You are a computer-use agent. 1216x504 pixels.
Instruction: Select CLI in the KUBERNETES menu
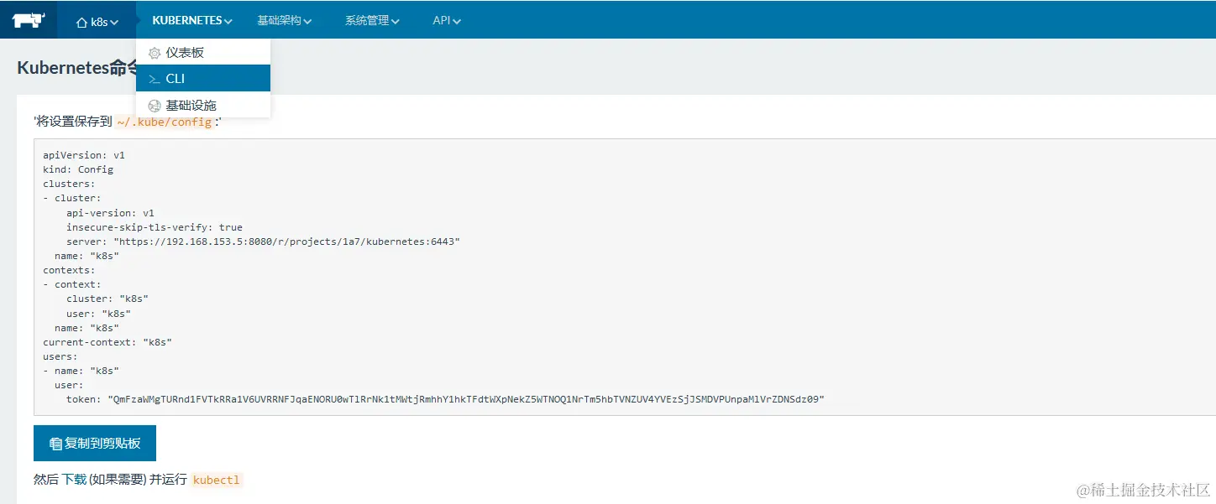176,79
